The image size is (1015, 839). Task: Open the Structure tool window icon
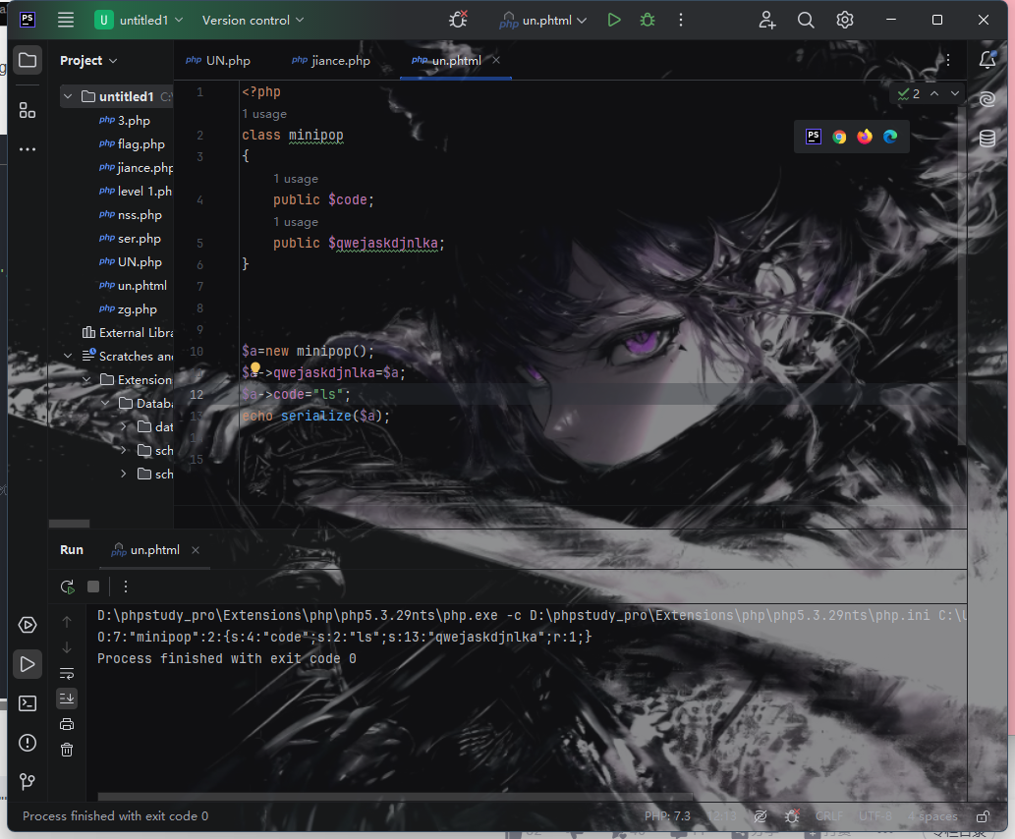pos(28,110)
